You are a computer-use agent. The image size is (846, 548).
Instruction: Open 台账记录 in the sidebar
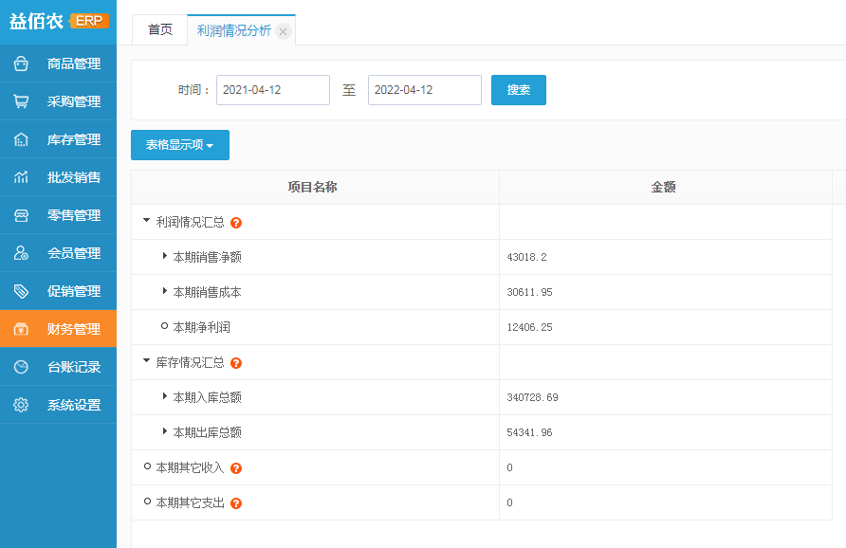tap(73, 367)
